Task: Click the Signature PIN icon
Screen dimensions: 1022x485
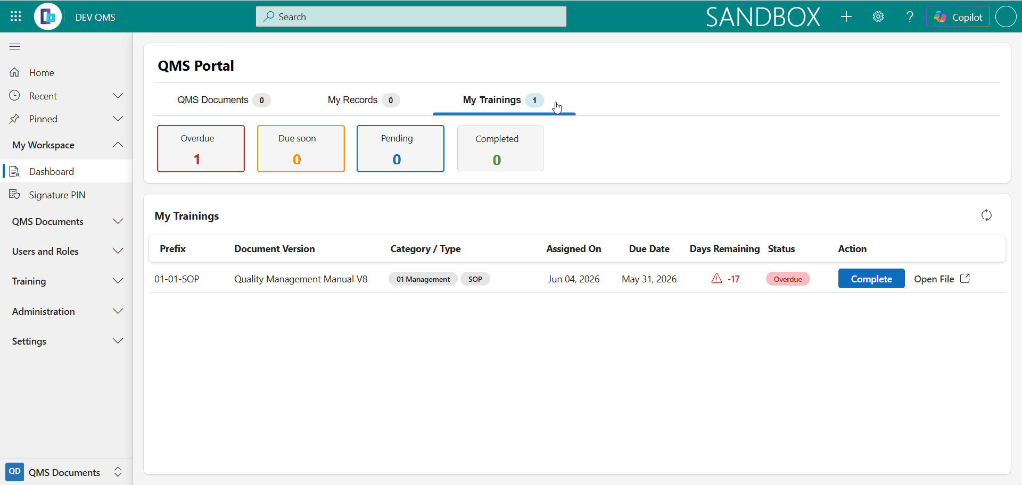Action: (x=14, y=195)
